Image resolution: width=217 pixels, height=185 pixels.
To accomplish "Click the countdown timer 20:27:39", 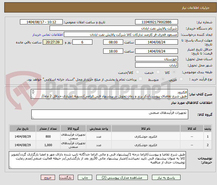I will (x=53, y=42).
